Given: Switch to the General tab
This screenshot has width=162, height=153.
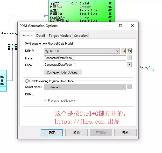Looking at the screenshot, I should (27, 35).
